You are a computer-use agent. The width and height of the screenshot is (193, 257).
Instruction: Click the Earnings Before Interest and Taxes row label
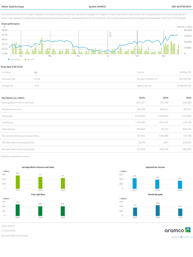[18, 103]
